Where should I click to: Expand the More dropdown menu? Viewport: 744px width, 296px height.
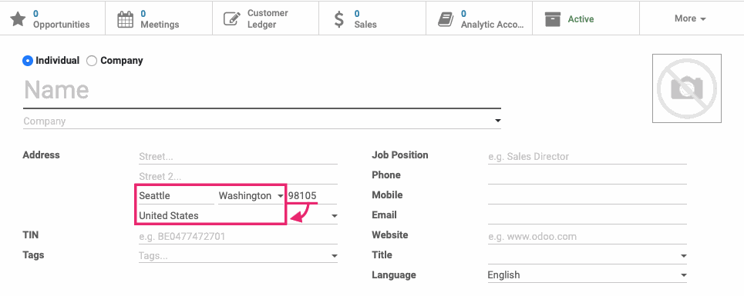click(x=690, y=18)
